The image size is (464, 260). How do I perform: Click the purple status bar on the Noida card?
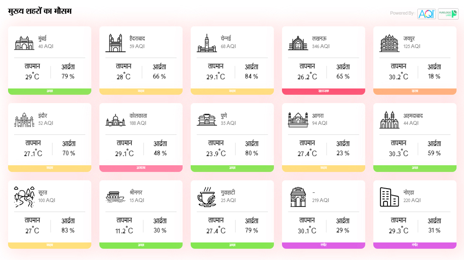point(415,246)
